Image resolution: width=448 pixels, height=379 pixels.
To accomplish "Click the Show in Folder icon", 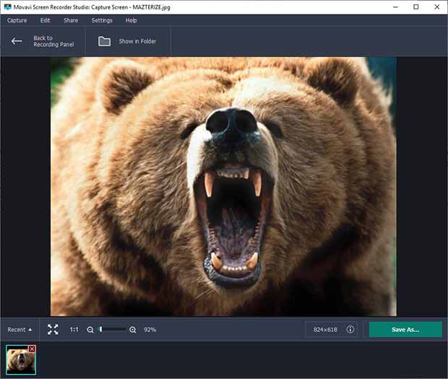I will tap(104, 41).
